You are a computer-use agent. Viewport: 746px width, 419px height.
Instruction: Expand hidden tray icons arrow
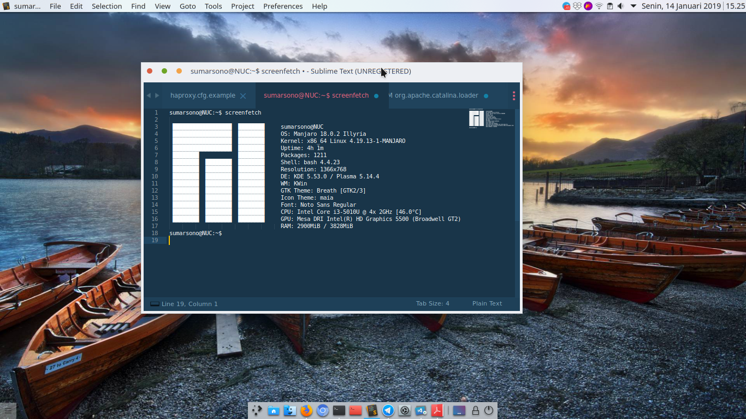coord(633,6)
